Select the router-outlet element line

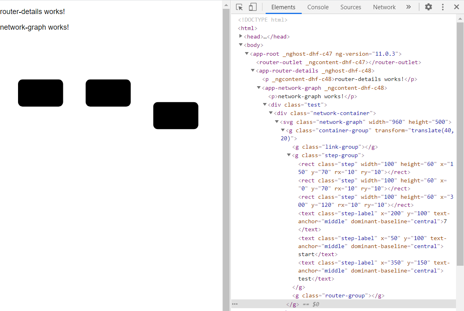(339, 62)
